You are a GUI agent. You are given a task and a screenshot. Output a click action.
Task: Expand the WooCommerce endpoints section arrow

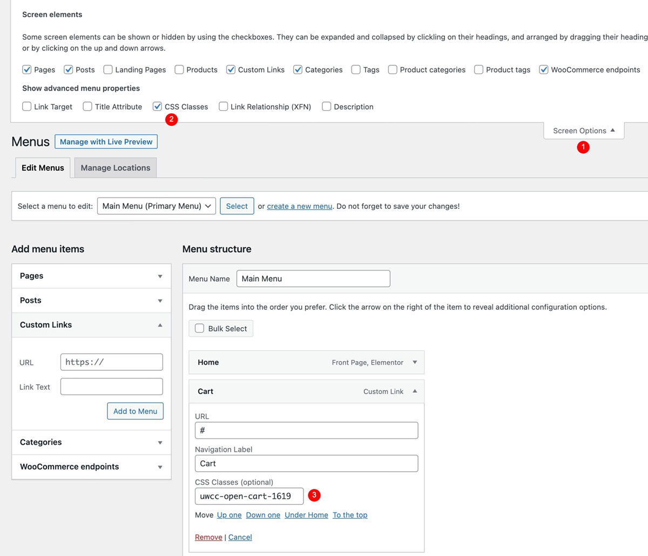[x=160, y=467]
